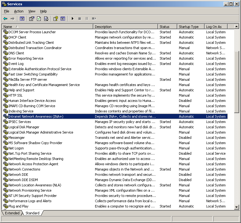This screenshot has height=223, width=241.
Task: Open the File menu
Action: [7, 11]
